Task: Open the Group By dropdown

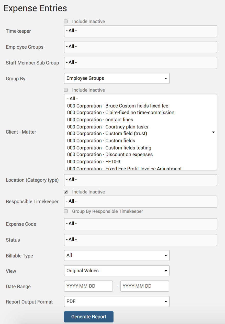Action: pyautogui.click(x=117, y=78)
